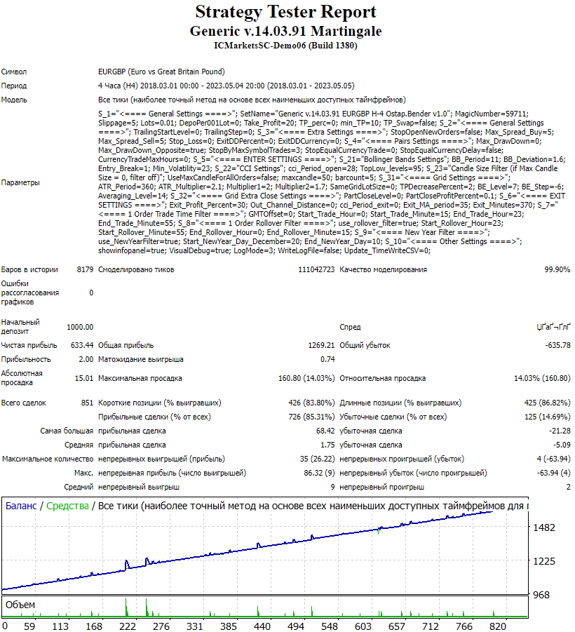575x632 pixels.
Task: Click the green Средства legend label
Action: pos(67,506)
